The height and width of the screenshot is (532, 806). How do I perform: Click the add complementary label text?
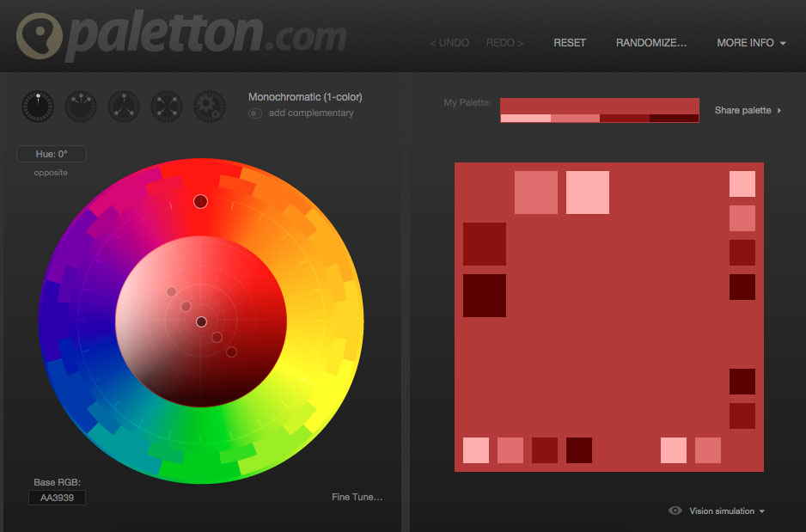311,113
